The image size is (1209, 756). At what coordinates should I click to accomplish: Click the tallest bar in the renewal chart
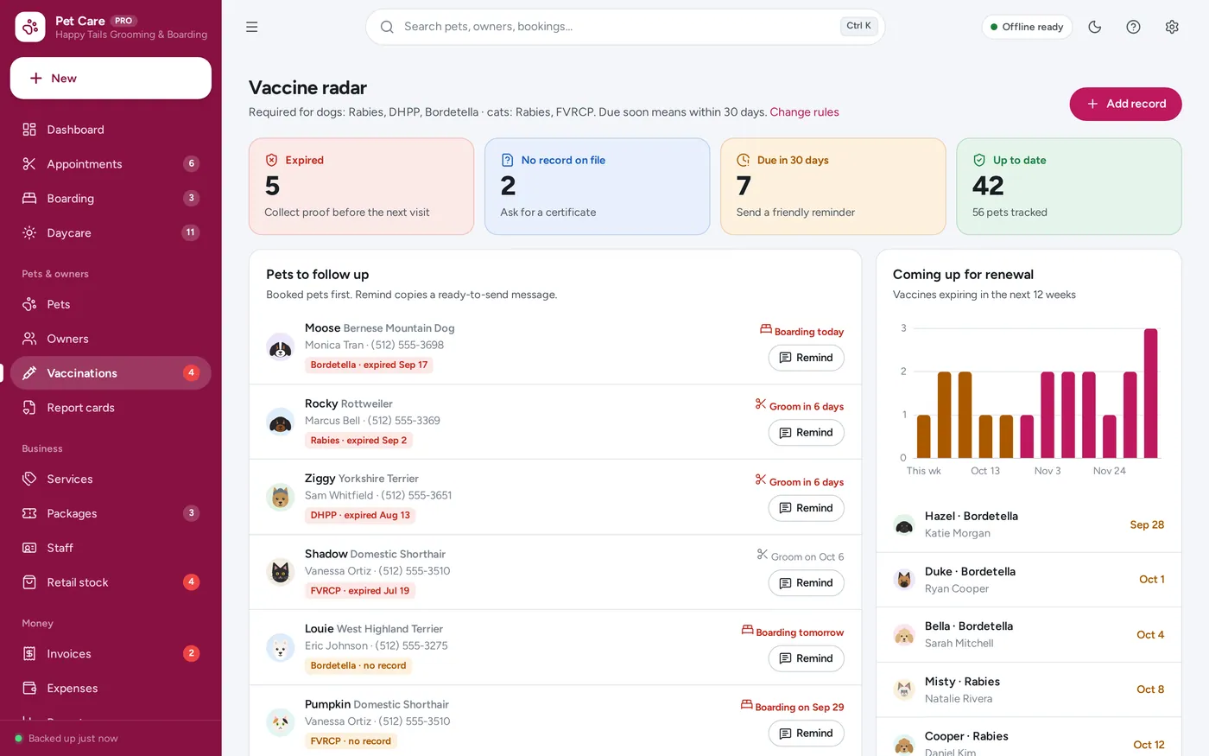point(1150,393)
